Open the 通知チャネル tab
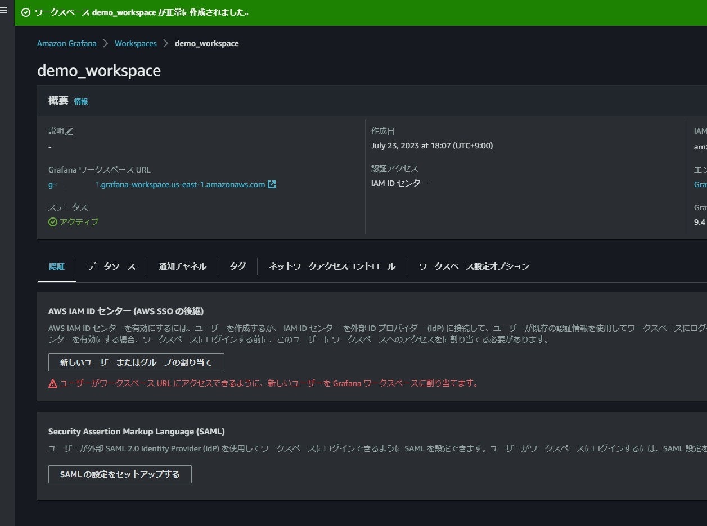Screen dimensions: 707x526 coord(182,266)
